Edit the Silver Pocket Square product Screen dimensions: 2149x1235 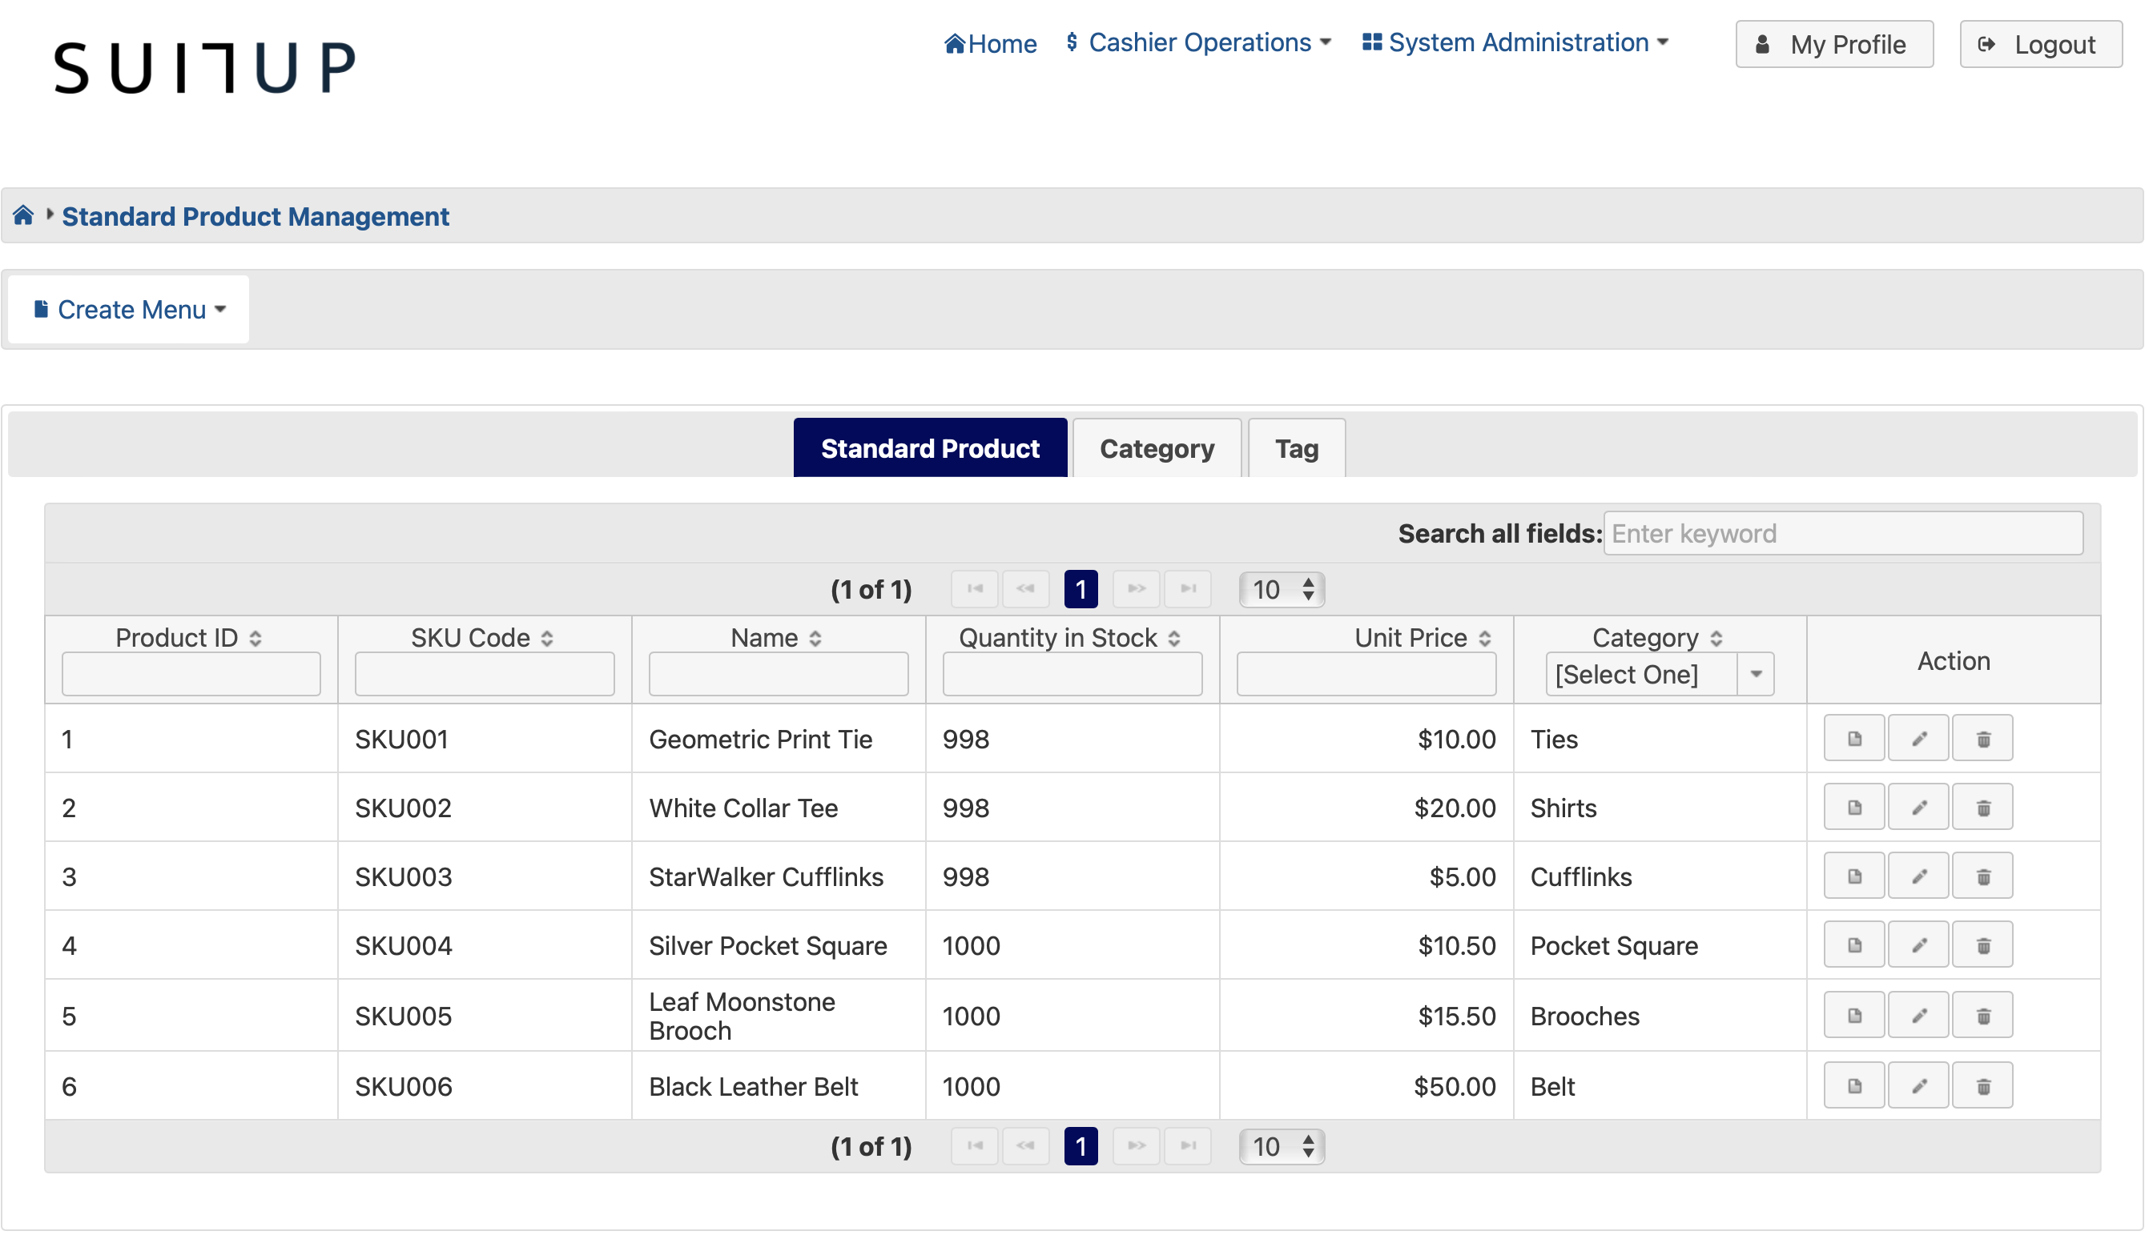[x=1918, y=944]
